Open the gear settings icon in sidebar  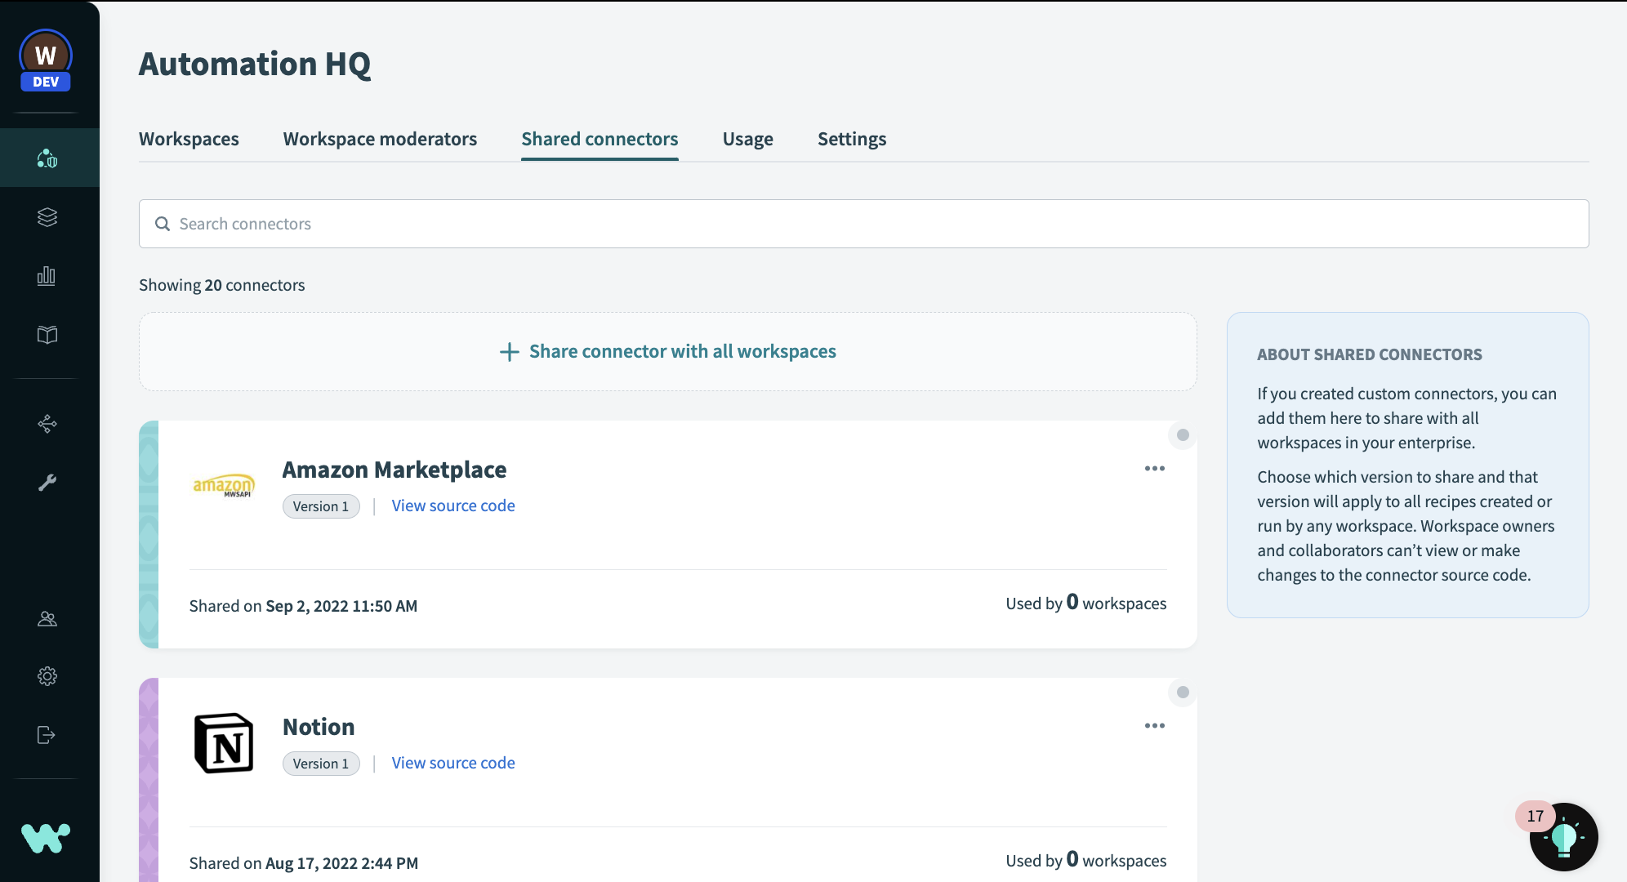(x=47, y=676)
